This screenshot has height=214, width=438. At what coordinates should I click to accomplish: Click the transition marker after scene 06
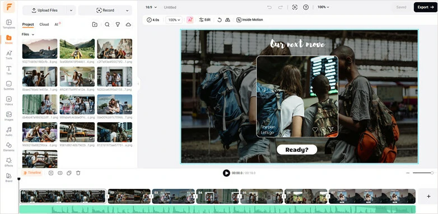pos(328,197)
